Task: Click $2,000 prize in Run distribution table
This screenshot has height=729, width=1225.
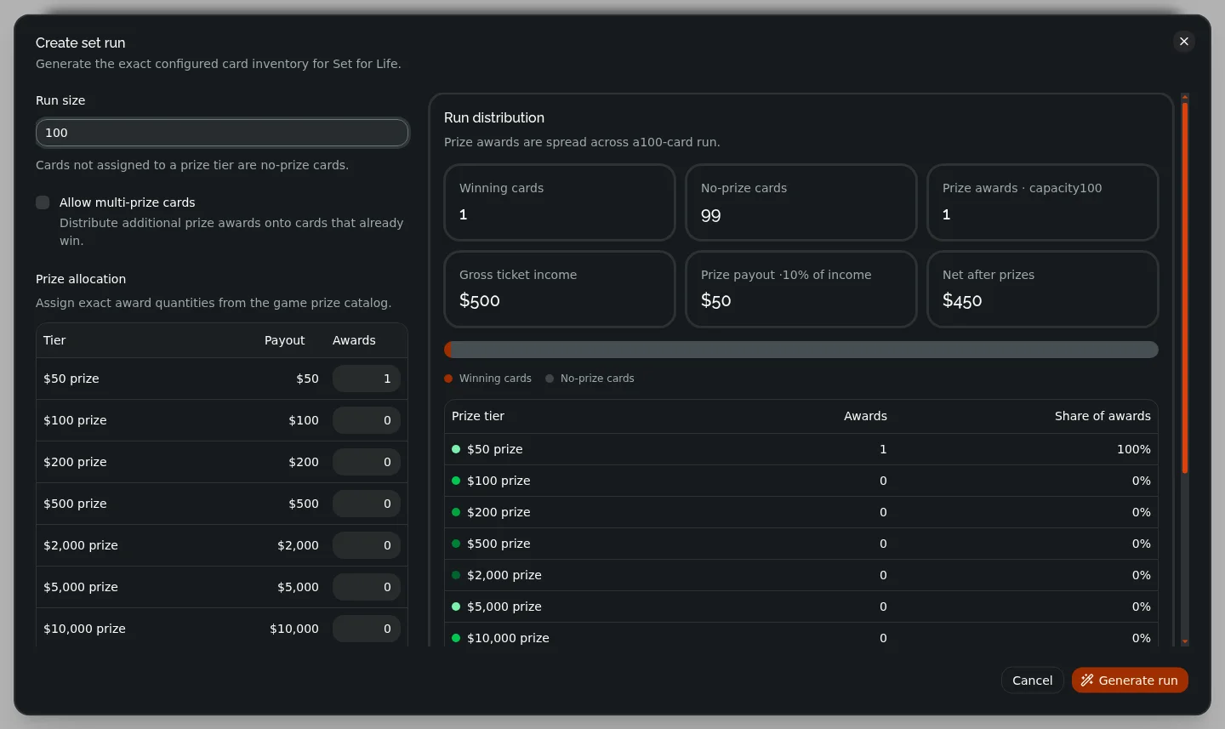Action: tap(504, 575)
